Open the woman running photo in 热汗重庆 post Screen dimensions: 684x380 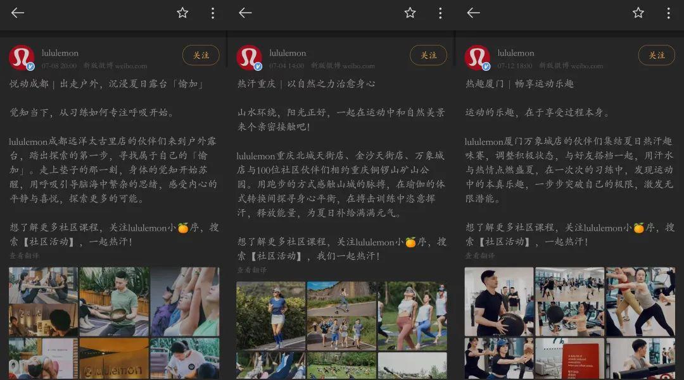tap(271, 316)
